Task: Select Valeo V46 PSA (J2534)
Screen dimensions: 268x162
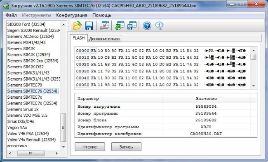Action: [x=28, y=134]
